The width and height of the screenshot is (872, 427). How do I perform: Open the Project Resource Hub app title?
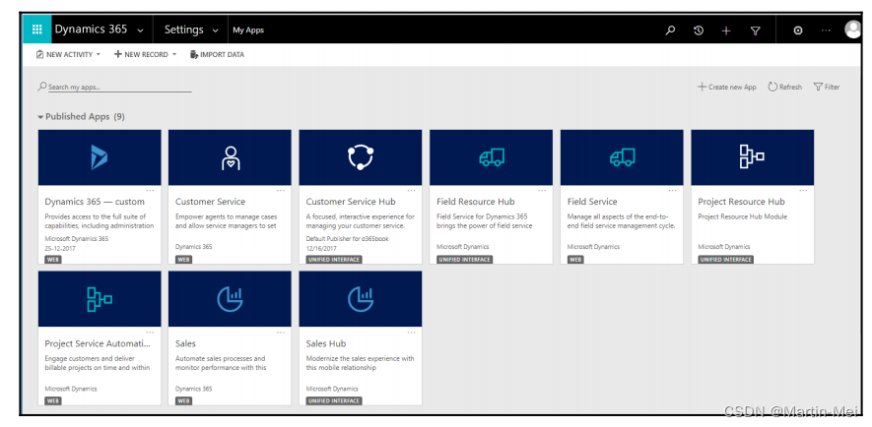pos(741,202)
